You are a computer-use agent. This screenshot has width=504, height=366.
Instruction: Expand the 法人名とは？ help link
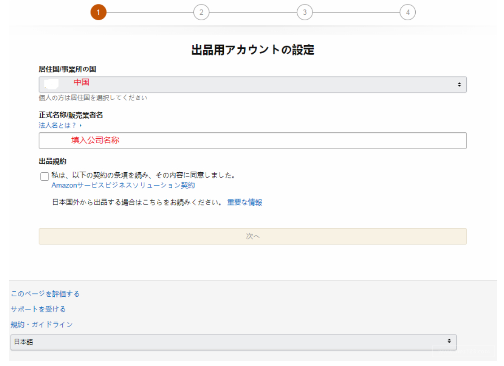click(x=57, y=126)
